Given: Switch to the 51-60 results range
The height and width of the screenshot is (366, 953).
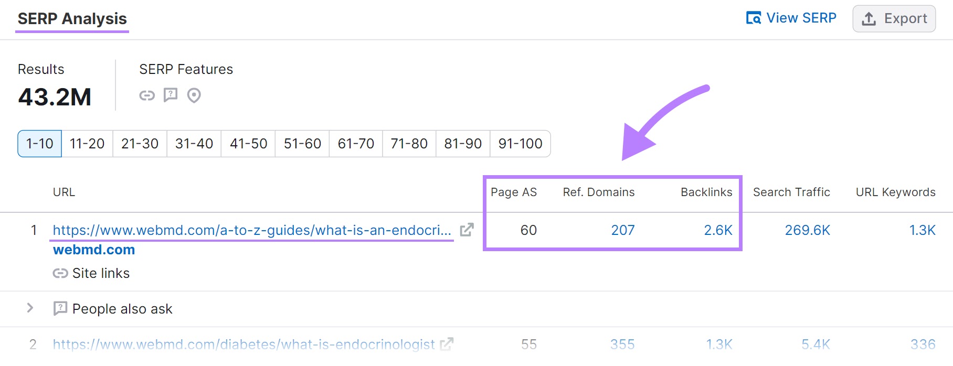Looking at the screenshot, I should tap(302, 144).
